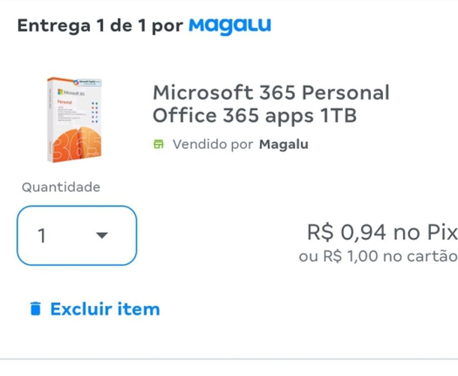Click the Microsoft logo on the product box
Image resolution: width=458 pixels, height=376 pixels.
(x=58, y=91)
